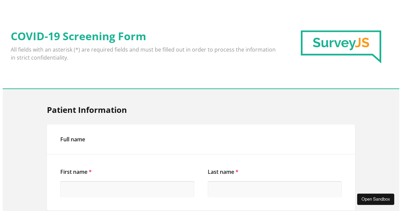
Task: Click the Last name label text
Action: pyautogui.click(x=221, y=172)
